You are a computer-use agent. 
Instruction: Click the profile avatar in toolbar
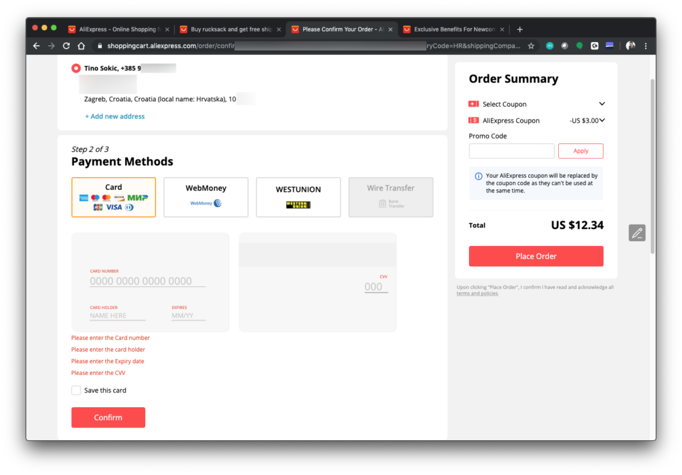tap(630, 46)
